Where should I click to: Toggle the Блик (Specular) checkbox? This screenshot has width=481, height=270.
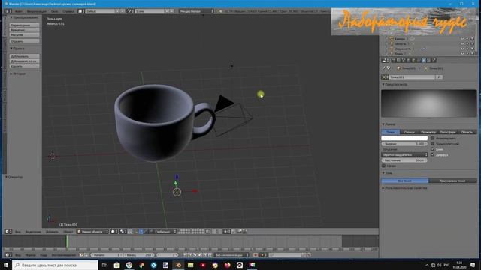tap(433, 149)
